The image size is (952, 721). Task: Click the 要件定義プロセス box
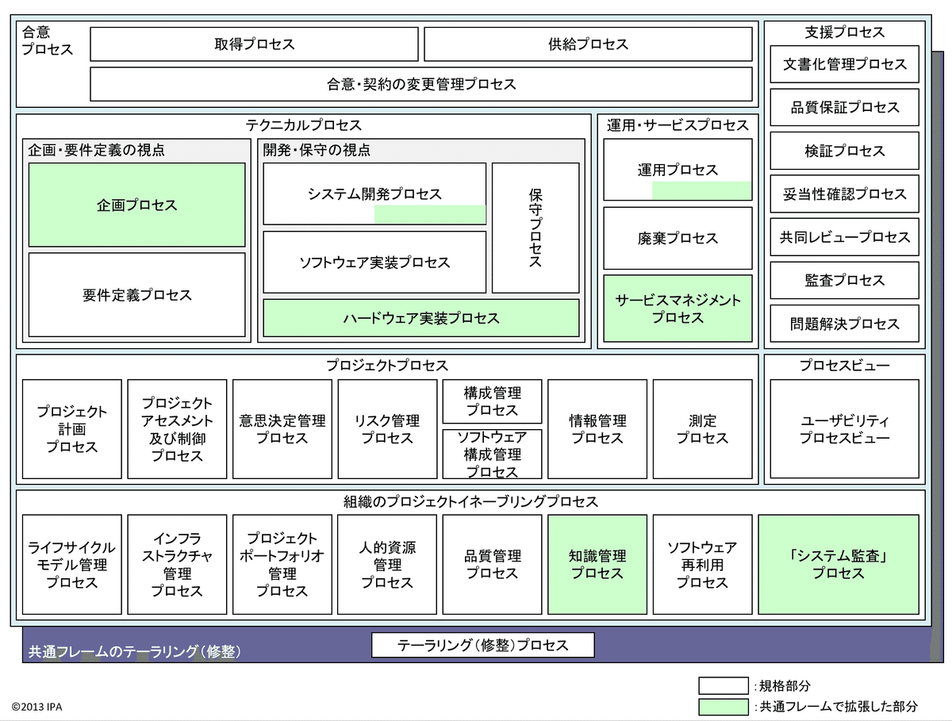(137, 295)
